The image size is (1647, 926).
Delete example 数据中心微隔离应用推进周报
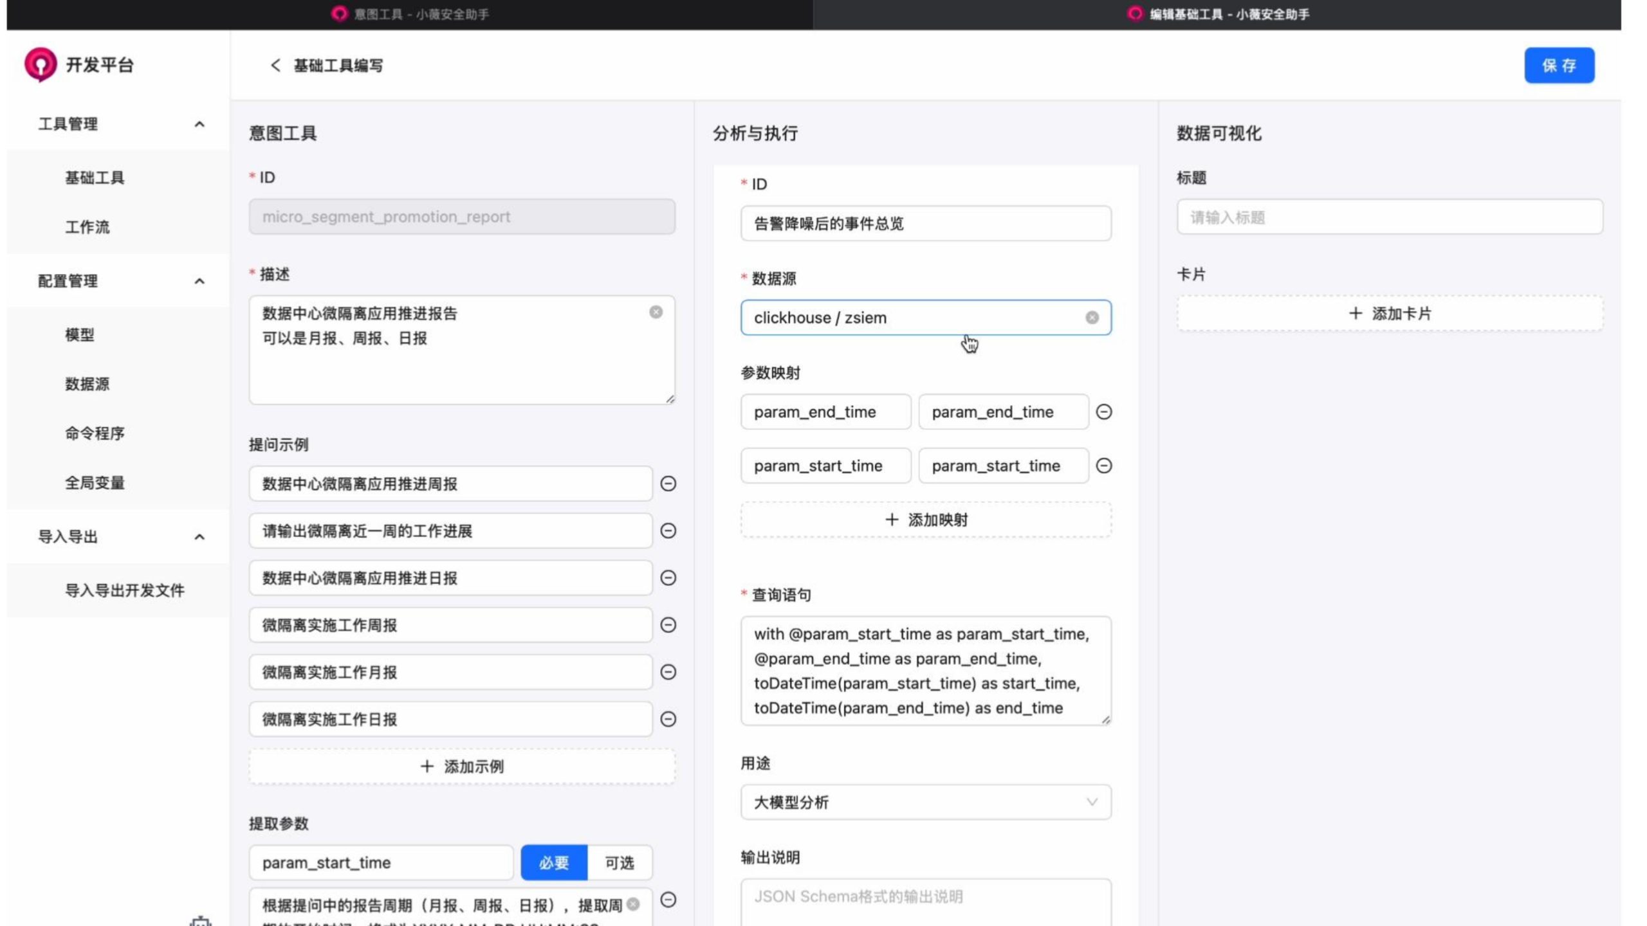click(x=668, y=484)
